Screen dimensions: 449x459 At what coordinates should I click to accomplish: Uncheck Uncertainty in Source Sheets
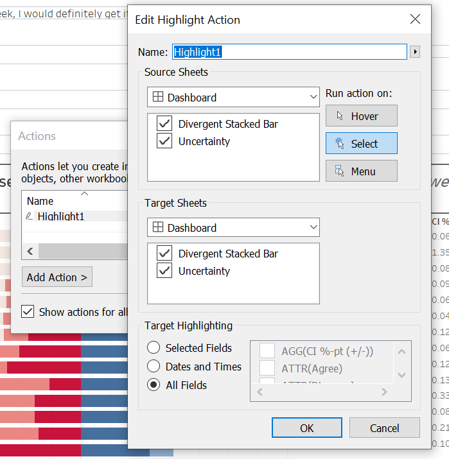click(164, 141)
